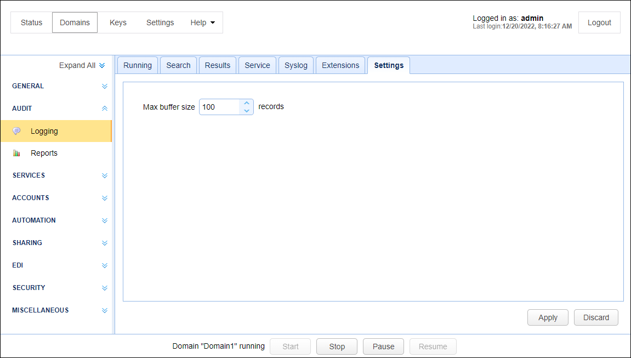Switch to the Service tab
Viewport: 631px width, 358px height.
pos(258,66)
